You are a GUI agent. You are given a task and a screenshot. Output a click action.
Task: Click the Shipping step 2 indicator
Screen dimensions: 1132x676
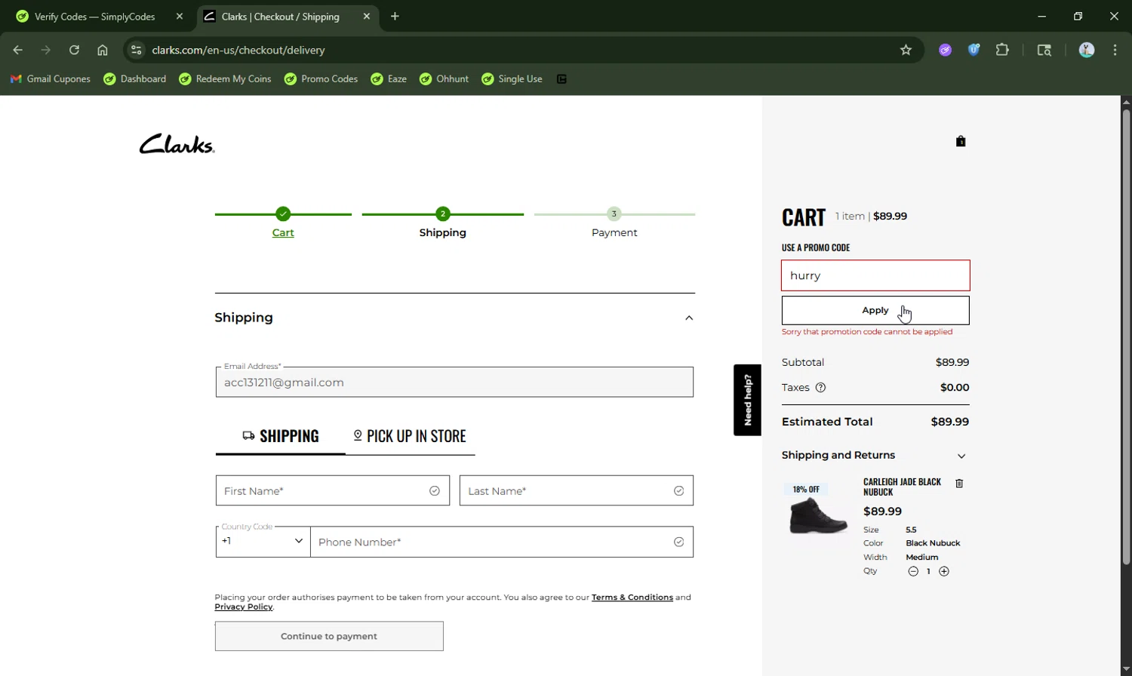point(443,214)
